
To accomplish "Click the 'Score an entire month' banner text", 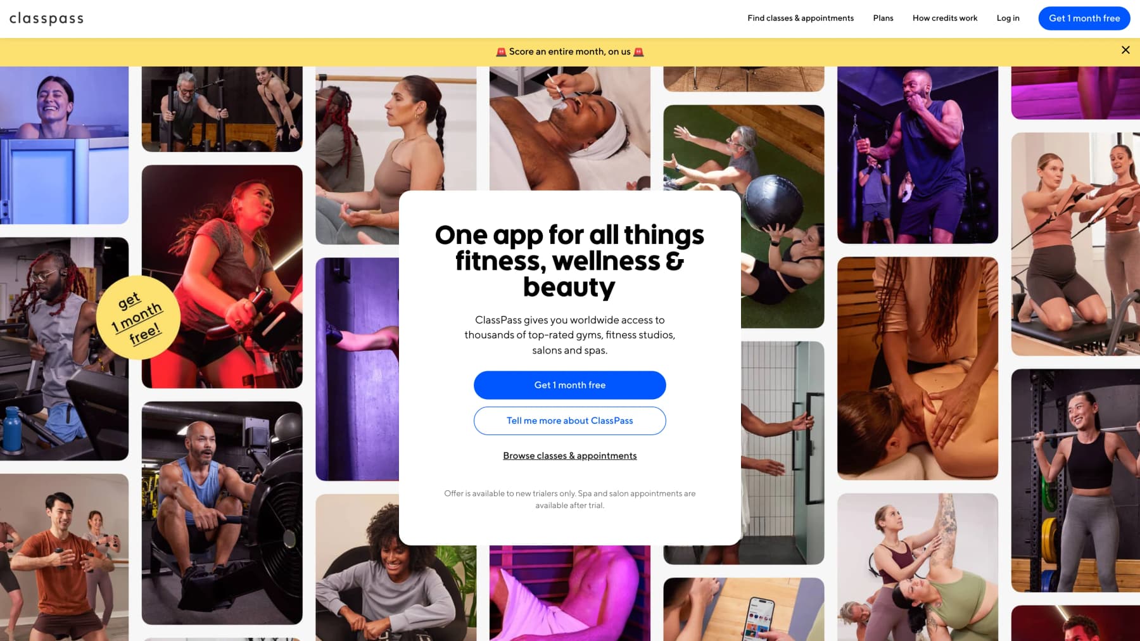I will pyautogui.click(x=570, y=52).
